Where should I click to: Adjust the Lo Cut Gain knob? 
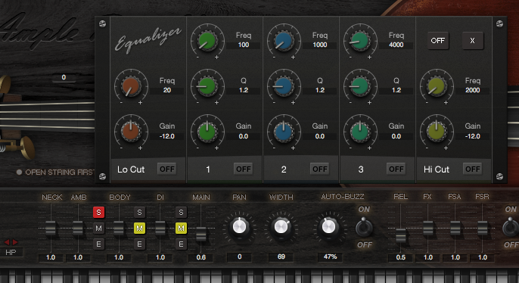coord(131,131)
